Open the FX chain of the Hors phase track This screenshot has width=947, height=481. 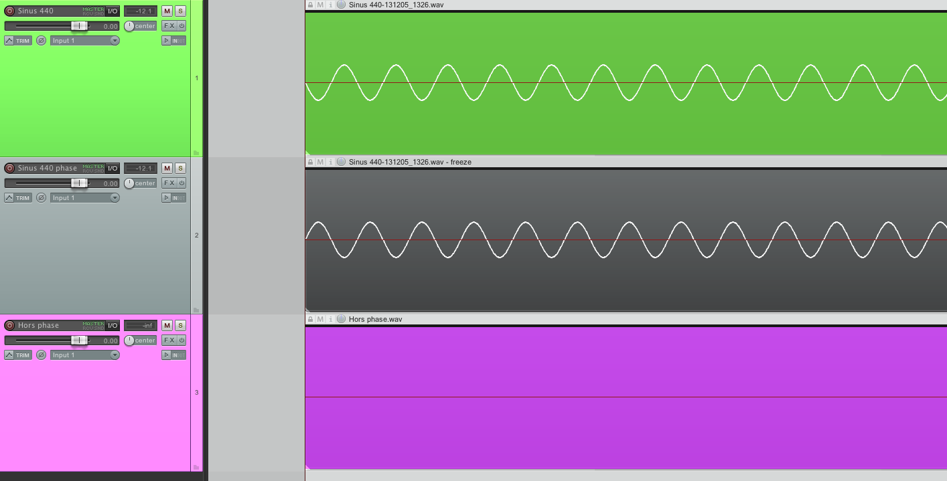169,340
